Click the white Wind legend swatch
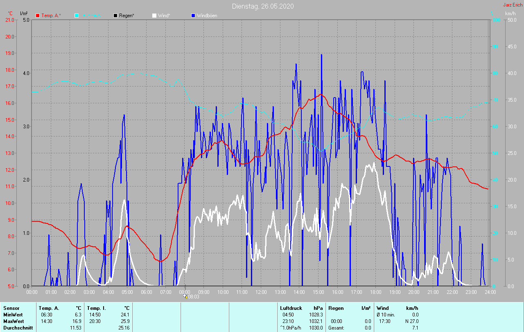This screenshot has height=332, width=524. click(x=154, y=16)
